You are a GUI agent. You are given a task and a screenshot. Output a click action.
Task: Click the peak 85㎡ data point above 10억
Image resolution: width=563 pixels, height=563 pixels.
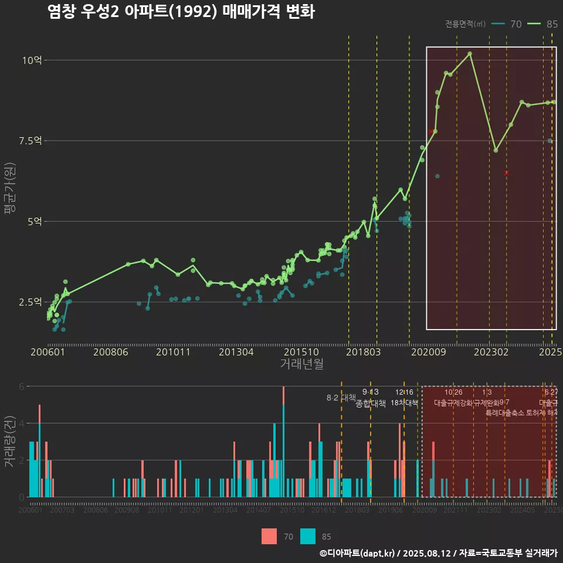tap(470, 54)
